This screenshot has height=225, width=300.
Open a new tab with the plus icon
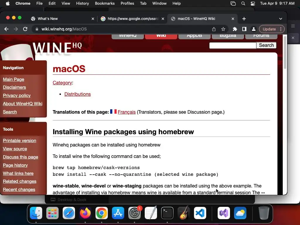(244, 19)
